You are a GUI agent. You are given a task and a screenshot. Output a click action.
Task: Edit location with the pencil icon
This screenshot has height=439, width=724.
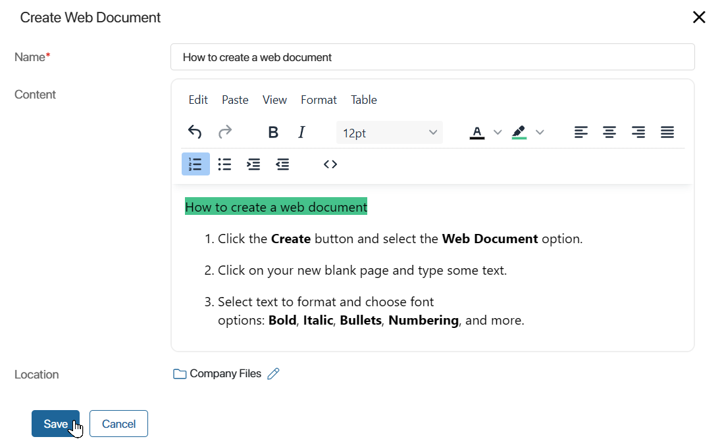coord(273,373)
